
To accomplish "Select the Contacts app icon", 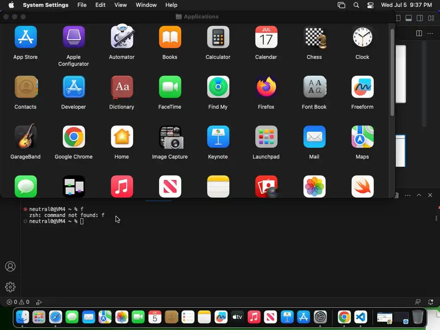I will coord(25,87).
